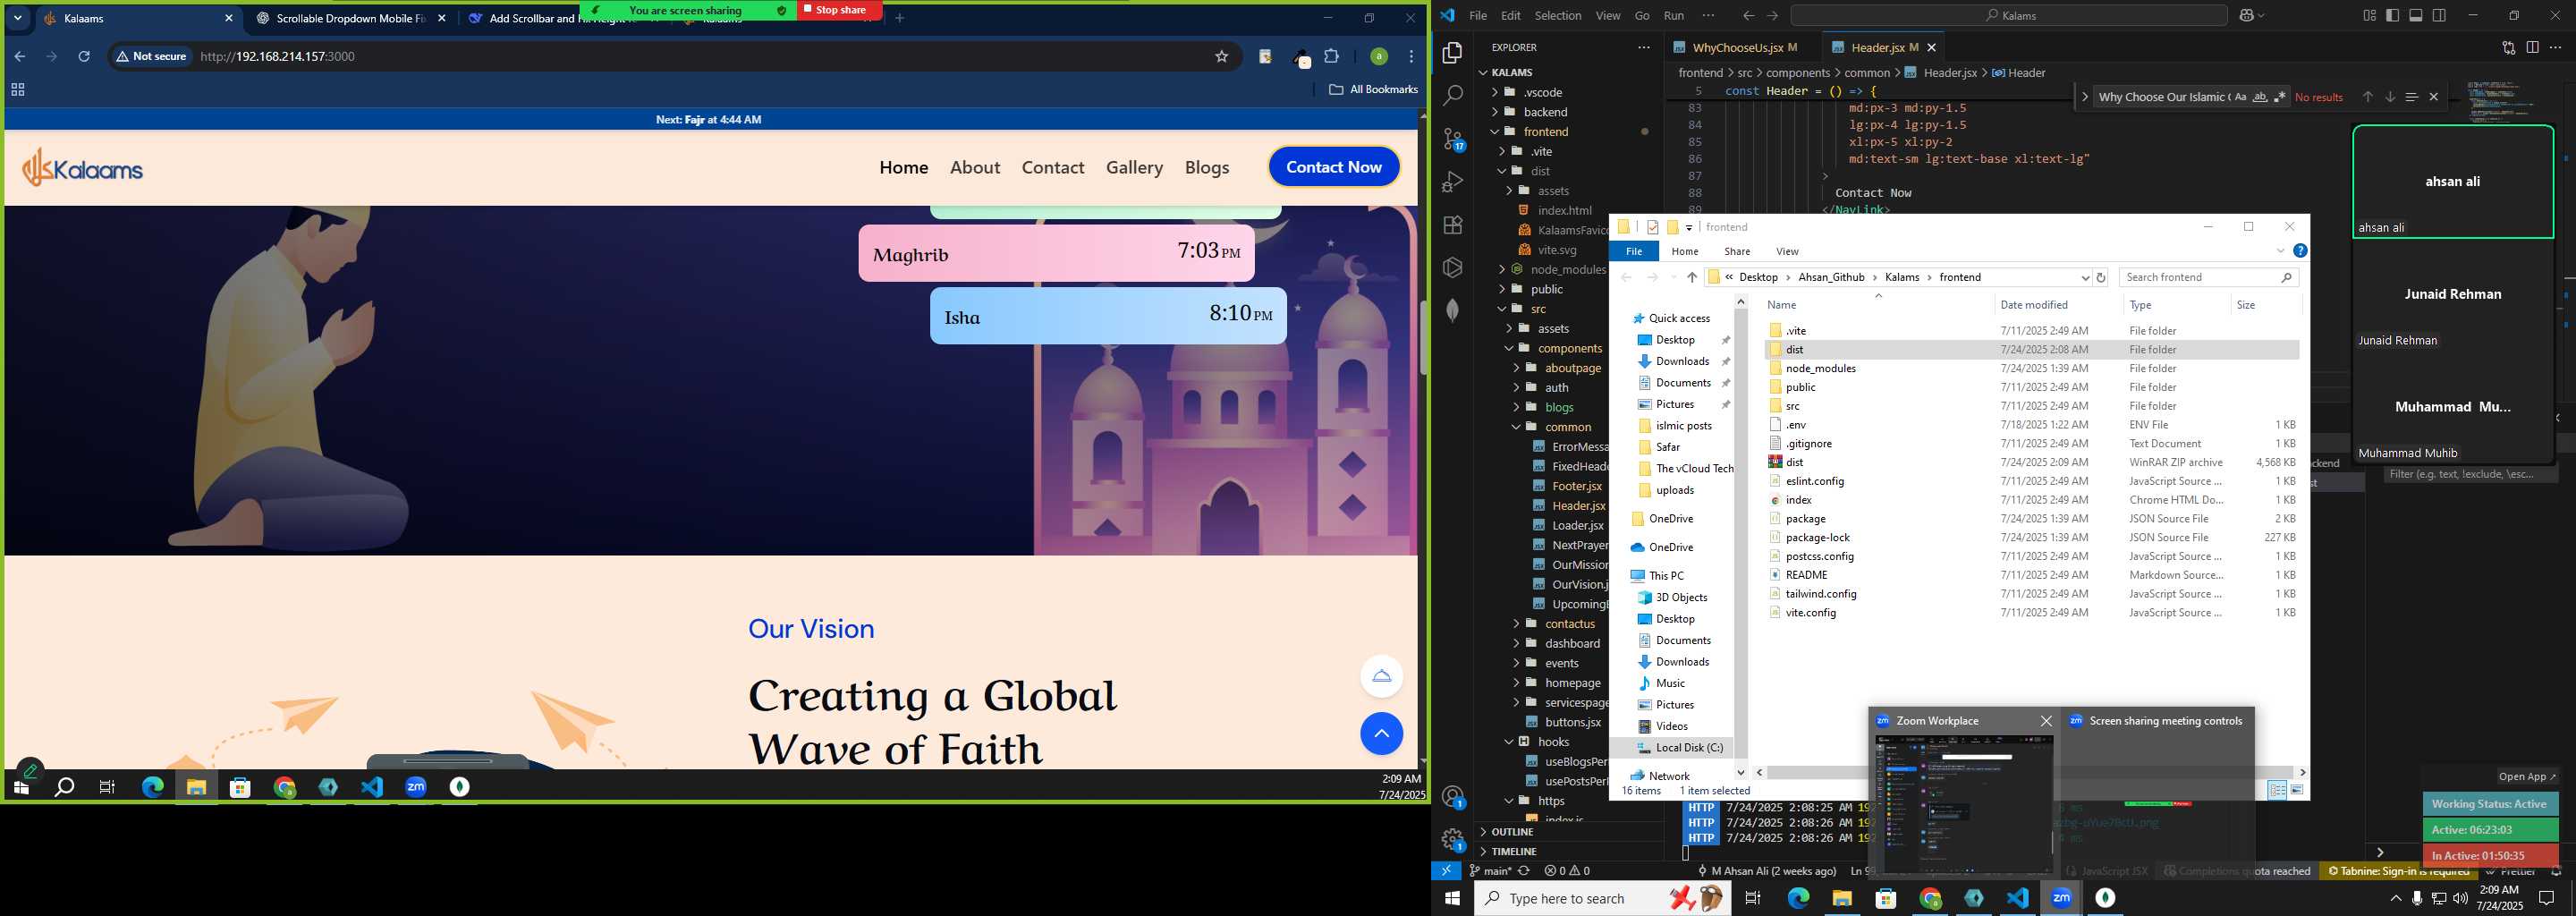This screenshot has width=2576, height=916.
Task: Open the Run and Debug view
Action: (x=1453, y=182)
